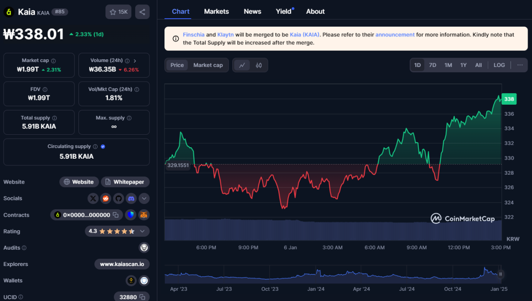Click the chart range slider handle
The width and height of the screenshot is (532, 301).
click(x=501, y=274)
